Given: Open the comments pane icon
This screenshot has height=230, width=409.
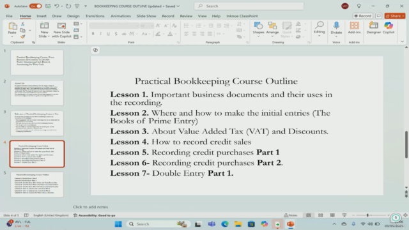Looking at the screenshot, I should (379, 16).
